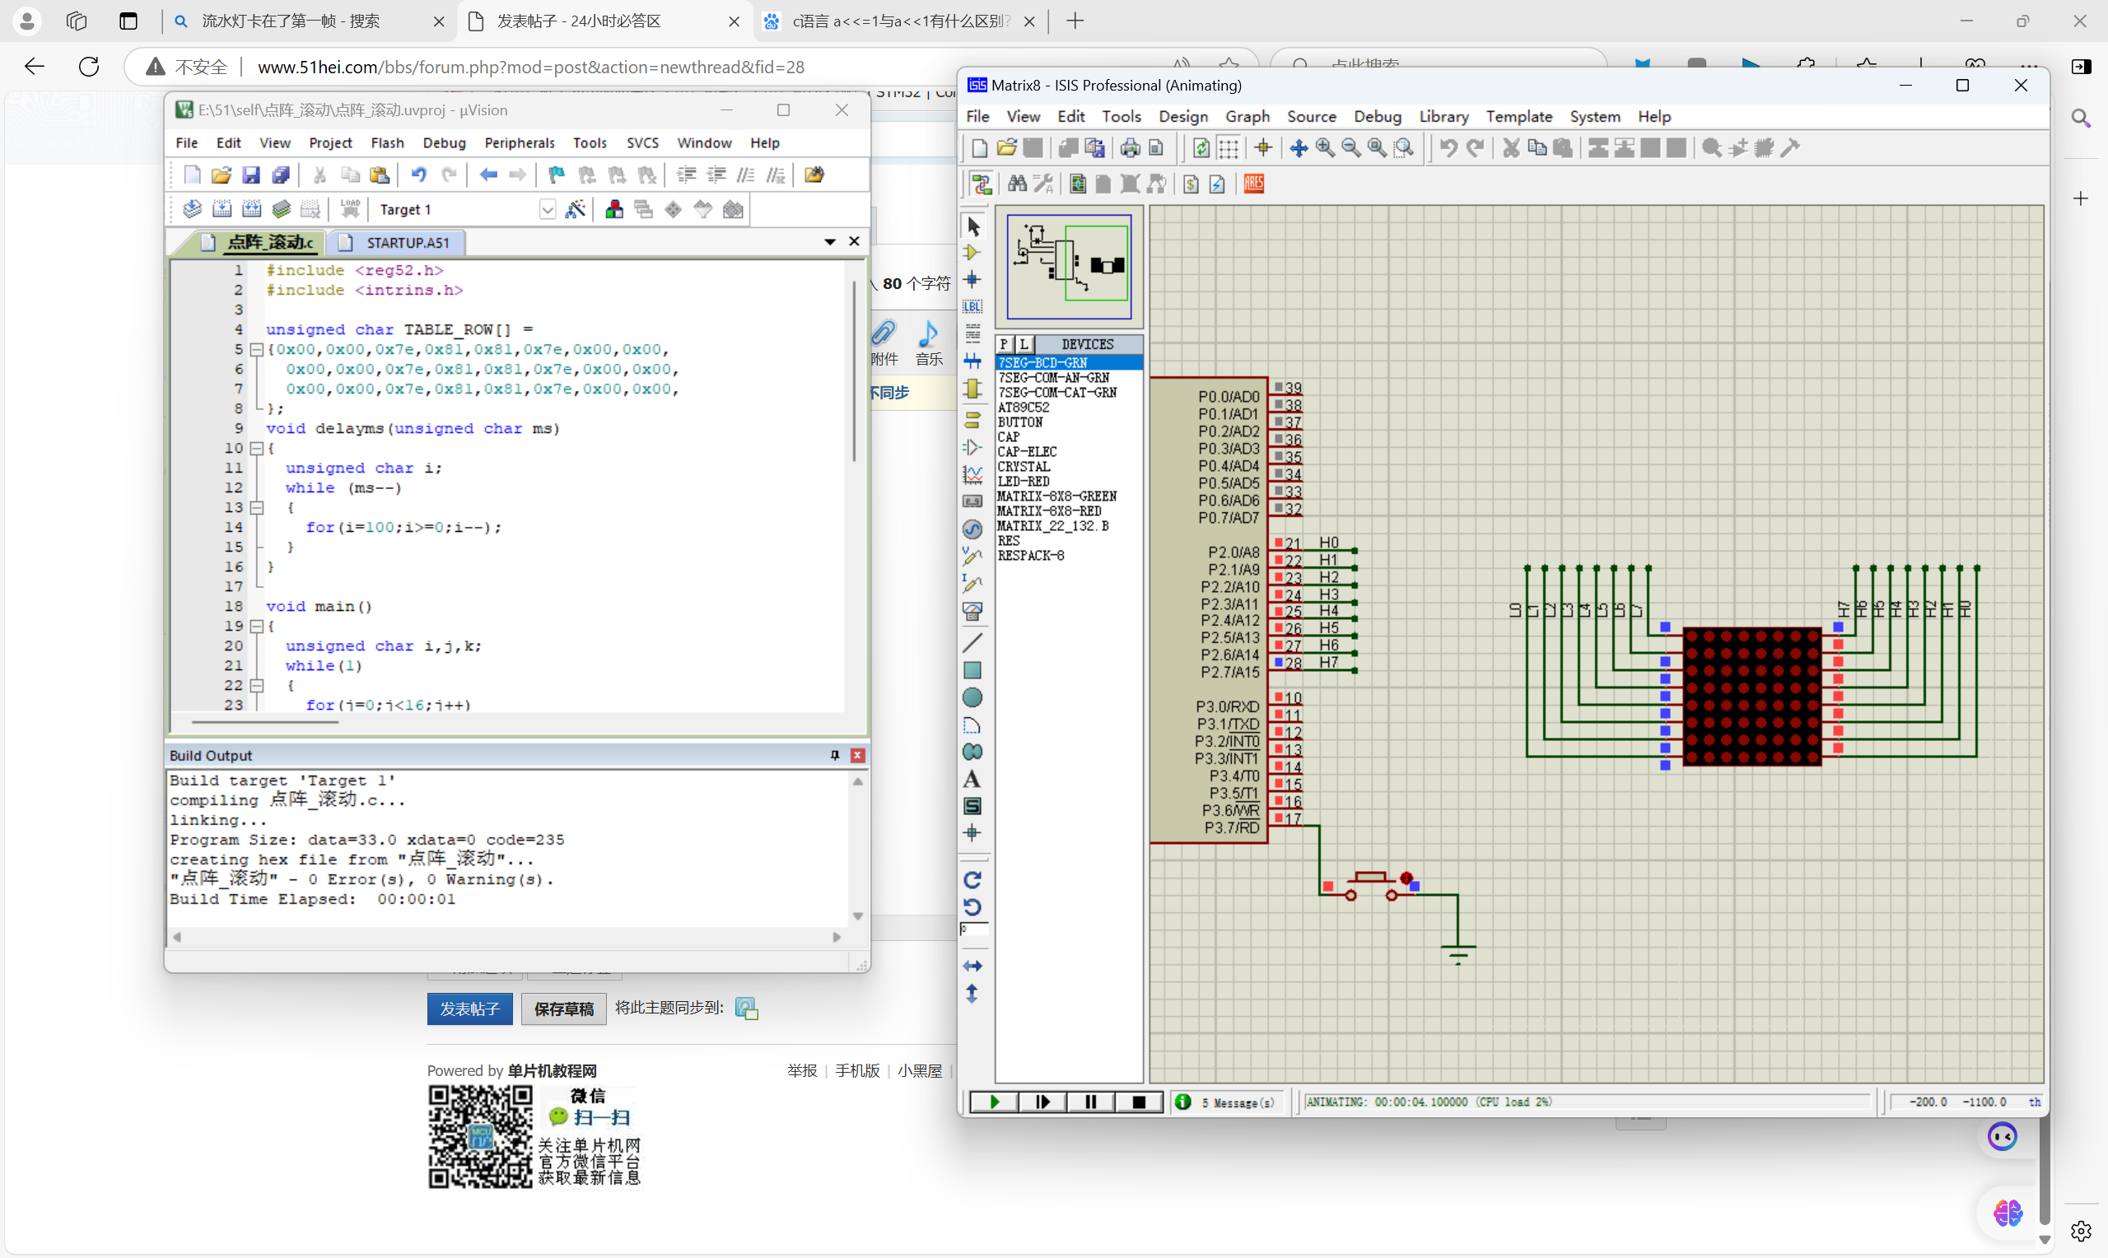Redraw the ISIS display with refresh icon

click(1201, 148)
